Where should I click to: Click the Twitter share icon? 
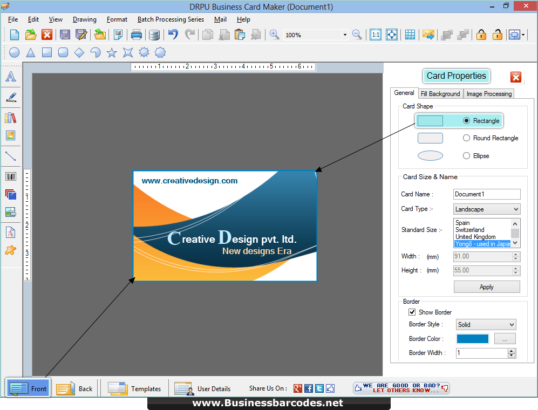(319, 388)
